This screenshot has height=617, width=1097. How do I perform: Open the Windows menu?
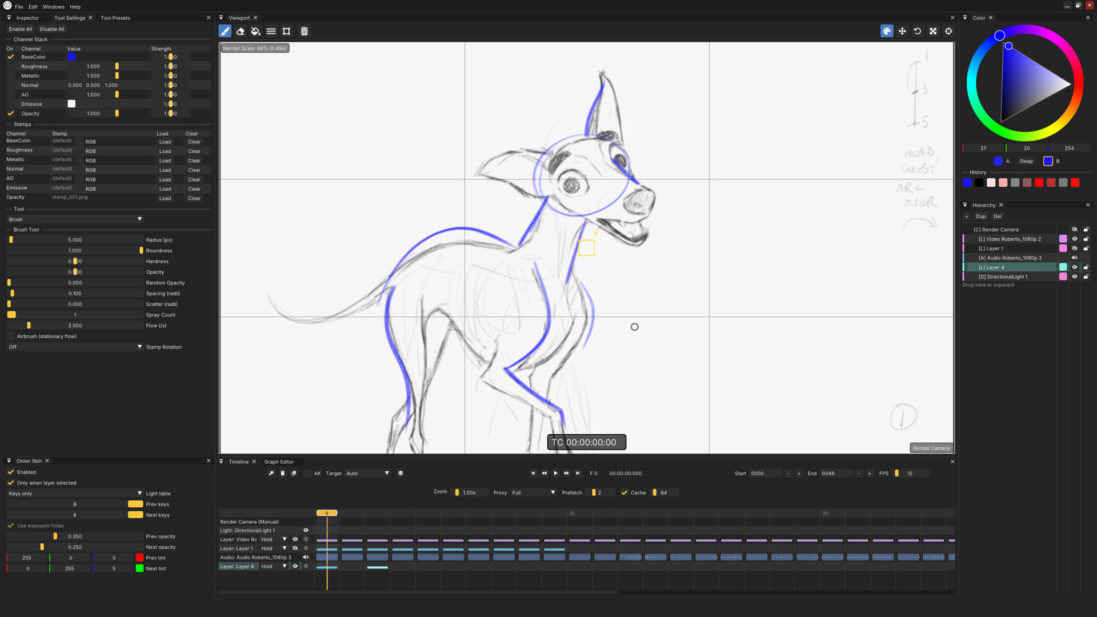click(x=53, y=6)
